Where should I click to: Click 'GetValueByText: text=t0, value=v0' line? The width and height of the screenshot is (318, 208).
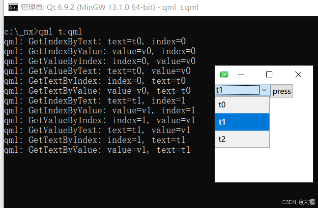[97, 71]
